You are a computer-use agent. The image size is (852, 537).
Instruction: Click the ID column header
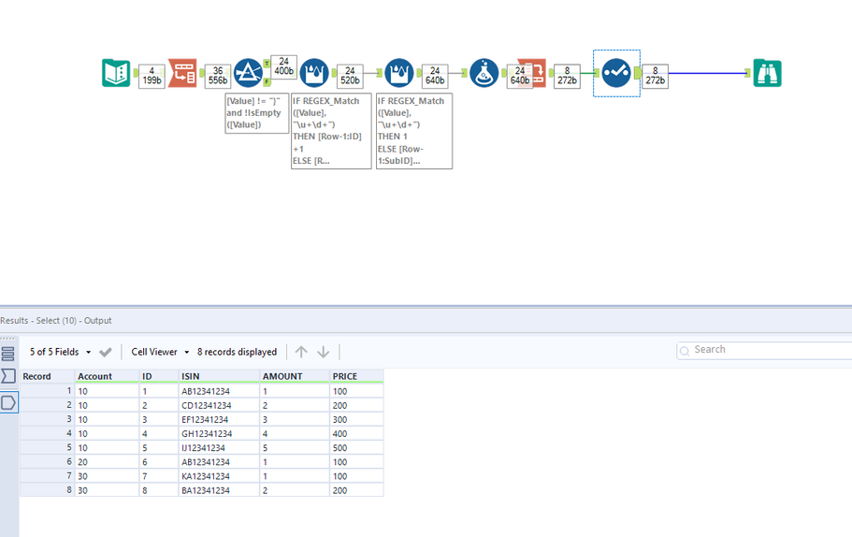159,376
